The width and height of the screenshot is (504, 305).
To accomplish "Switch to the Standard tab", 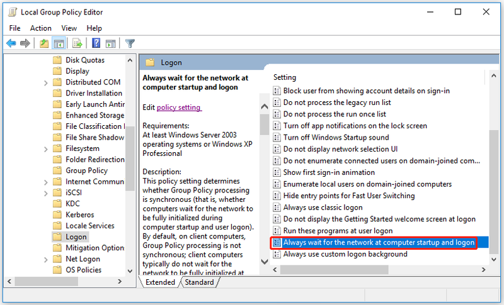I will point(199,282).
